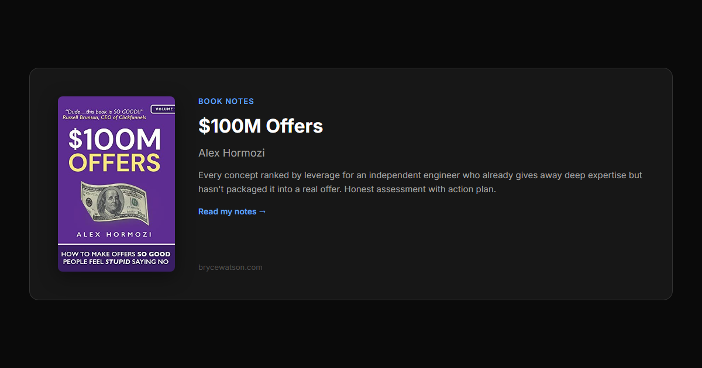
Task: Click the large white $100M cover text
Action: point(115,140)
